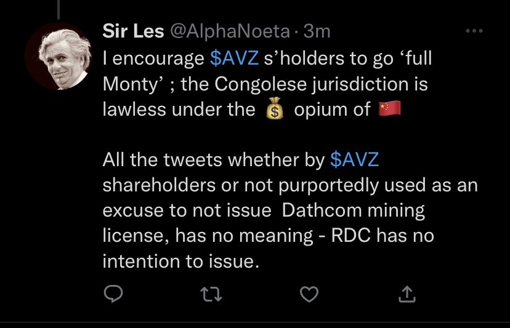Click the 'intention to issue.' closing line

tap(179, 262)
